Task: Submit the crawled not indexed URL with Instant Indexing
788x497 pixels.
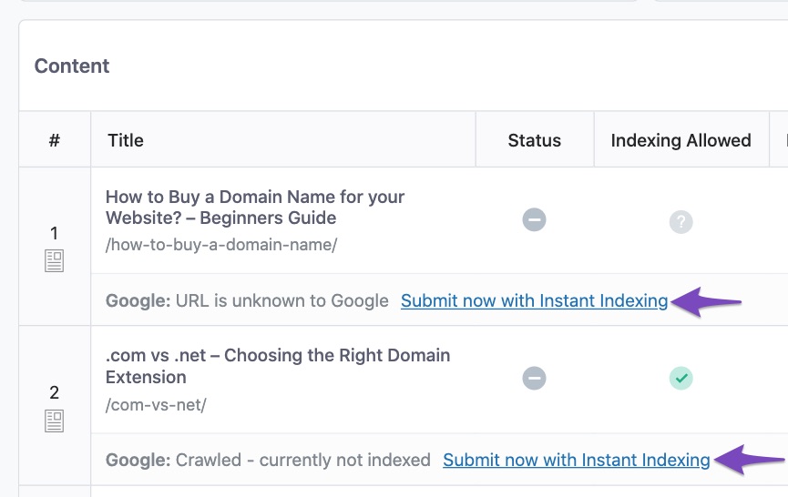Action: point(577,460)
